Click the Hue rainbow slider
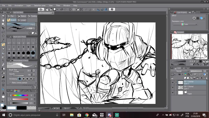The image size is (209, 118). point(20,95)
